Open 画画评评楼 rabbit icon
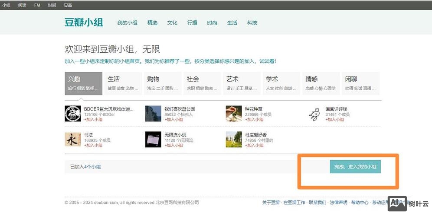 pyautogui.click(x=314, y=114)
